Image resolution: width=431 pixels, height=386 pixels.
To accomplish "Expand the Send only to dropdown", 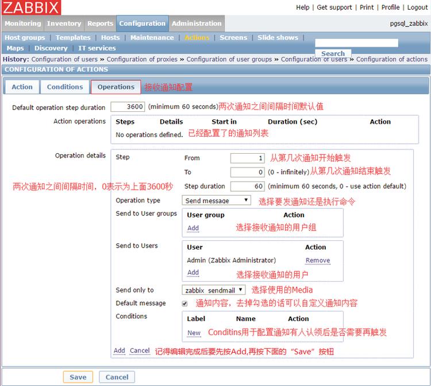I will (x=214, y=290).
